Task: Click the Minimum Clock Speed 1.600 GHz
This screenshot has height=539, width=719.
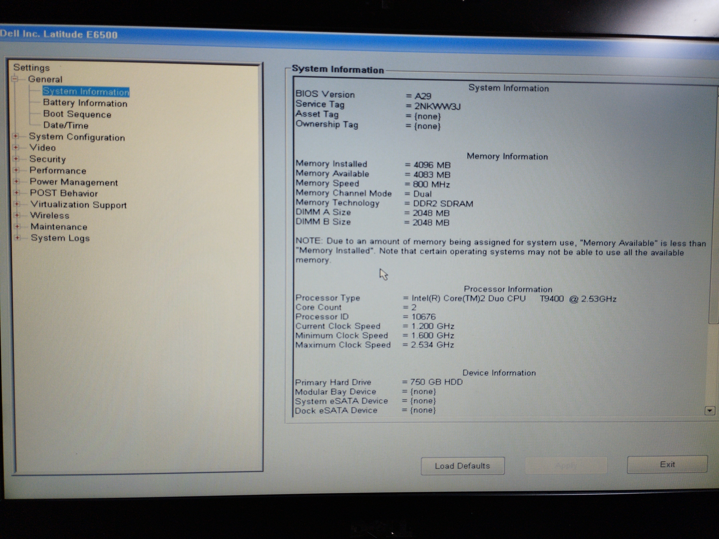Action: 433,335
